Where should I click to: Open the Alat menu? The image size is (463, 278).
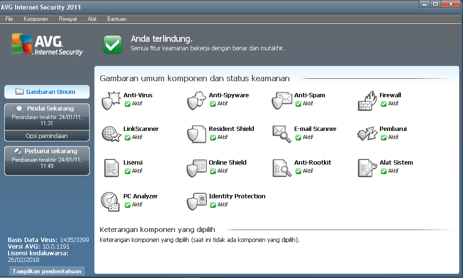tap(92, 19)
